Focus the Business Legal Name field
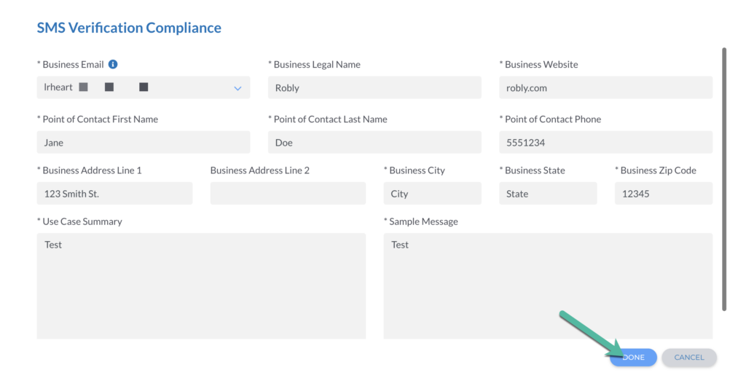The image size is (746, 386). coord(374,87)
